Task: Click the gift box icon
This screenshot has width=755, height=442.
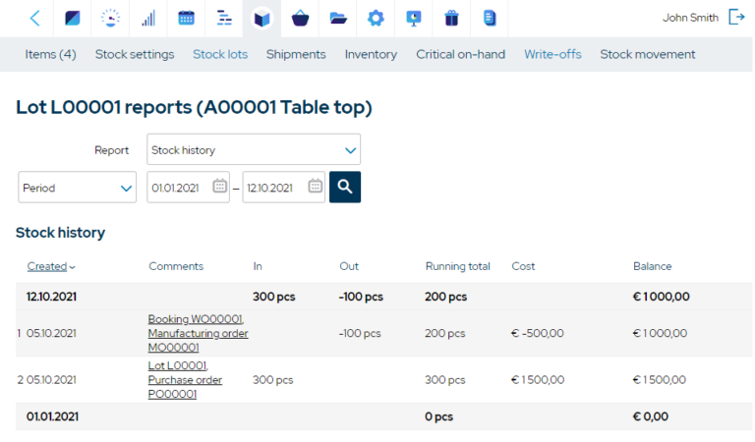Action: tap(451, 18)
